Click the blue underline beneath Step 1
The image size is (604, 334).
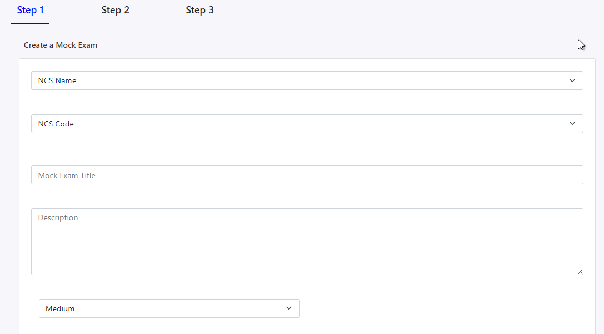tap(30, 23)
